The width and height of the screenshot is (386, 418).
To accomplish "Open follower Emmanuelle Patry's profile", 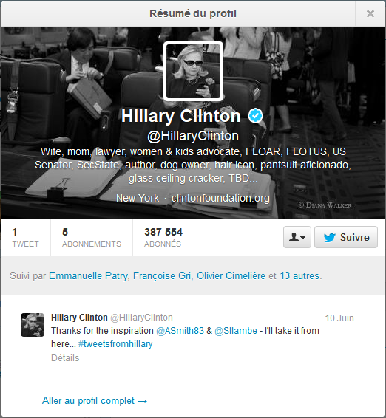I will click(x=88, y=276).
